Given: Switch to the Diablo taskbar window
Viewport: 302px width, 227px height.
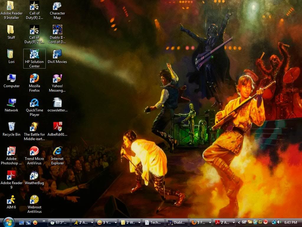Looking at the screenshot, I should pos(177,223).
